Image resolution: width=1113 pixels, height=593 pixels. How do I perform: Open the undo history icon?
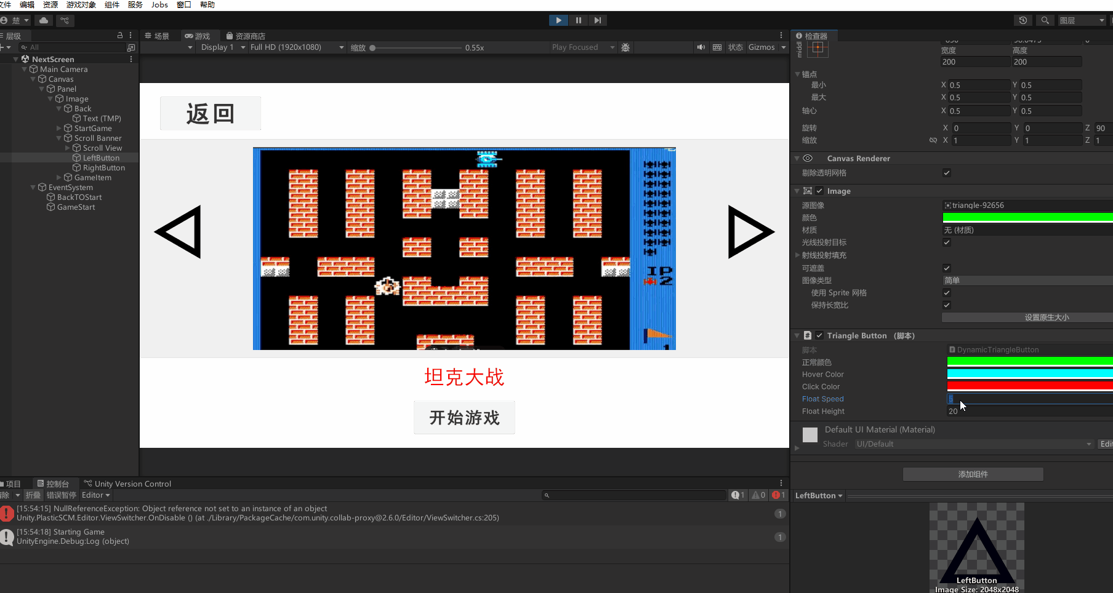point(1023,20)
